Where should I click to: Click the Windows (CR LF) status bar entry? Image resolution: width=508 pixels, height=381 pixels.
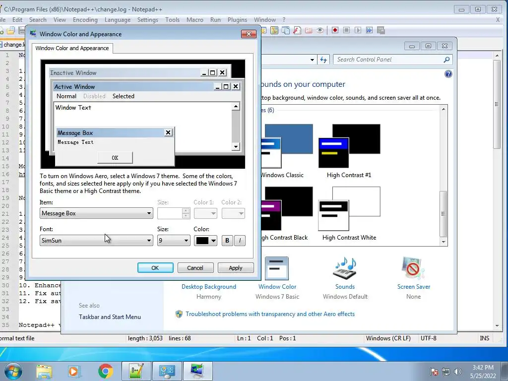388,338
